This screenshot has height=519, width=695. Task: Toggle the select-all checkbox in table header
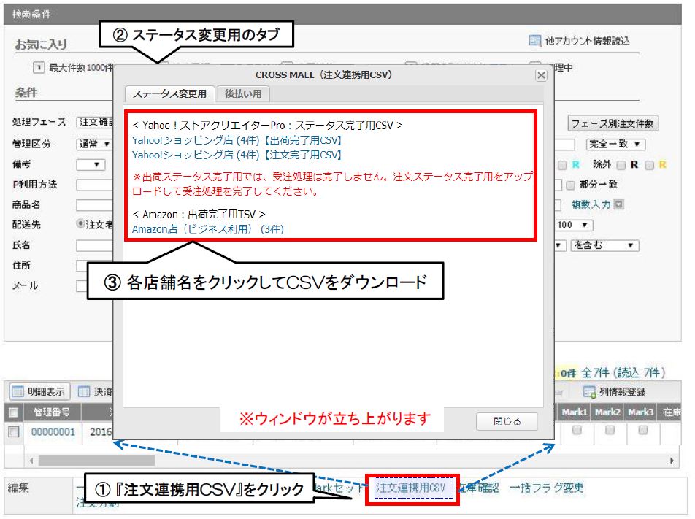click(x=14, y=412)
